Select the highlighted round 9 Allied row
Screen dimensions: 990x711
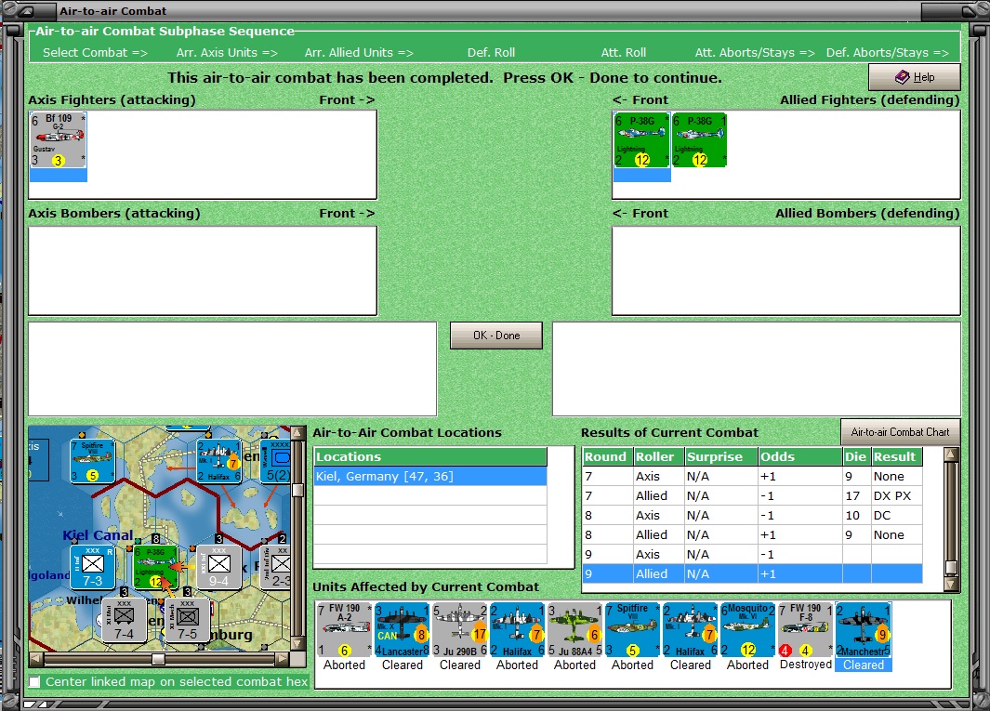click(753, 574)
